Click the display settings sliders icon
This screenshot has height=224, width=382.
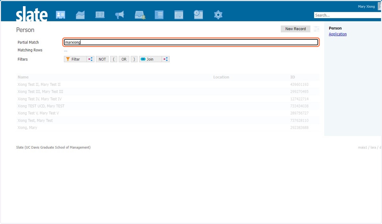click(316, 29)
